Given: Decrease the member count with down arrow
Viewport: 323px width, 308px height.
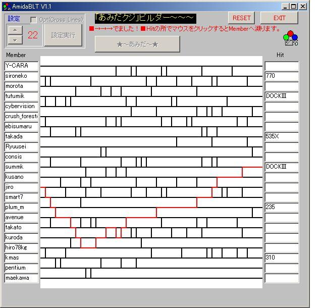Looking at the screenshot, I should click(16, 39).
